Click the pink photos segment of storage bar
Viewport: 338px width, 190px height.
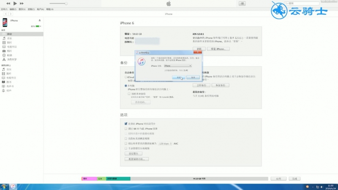pyautogui.click(x=89, y=179)
